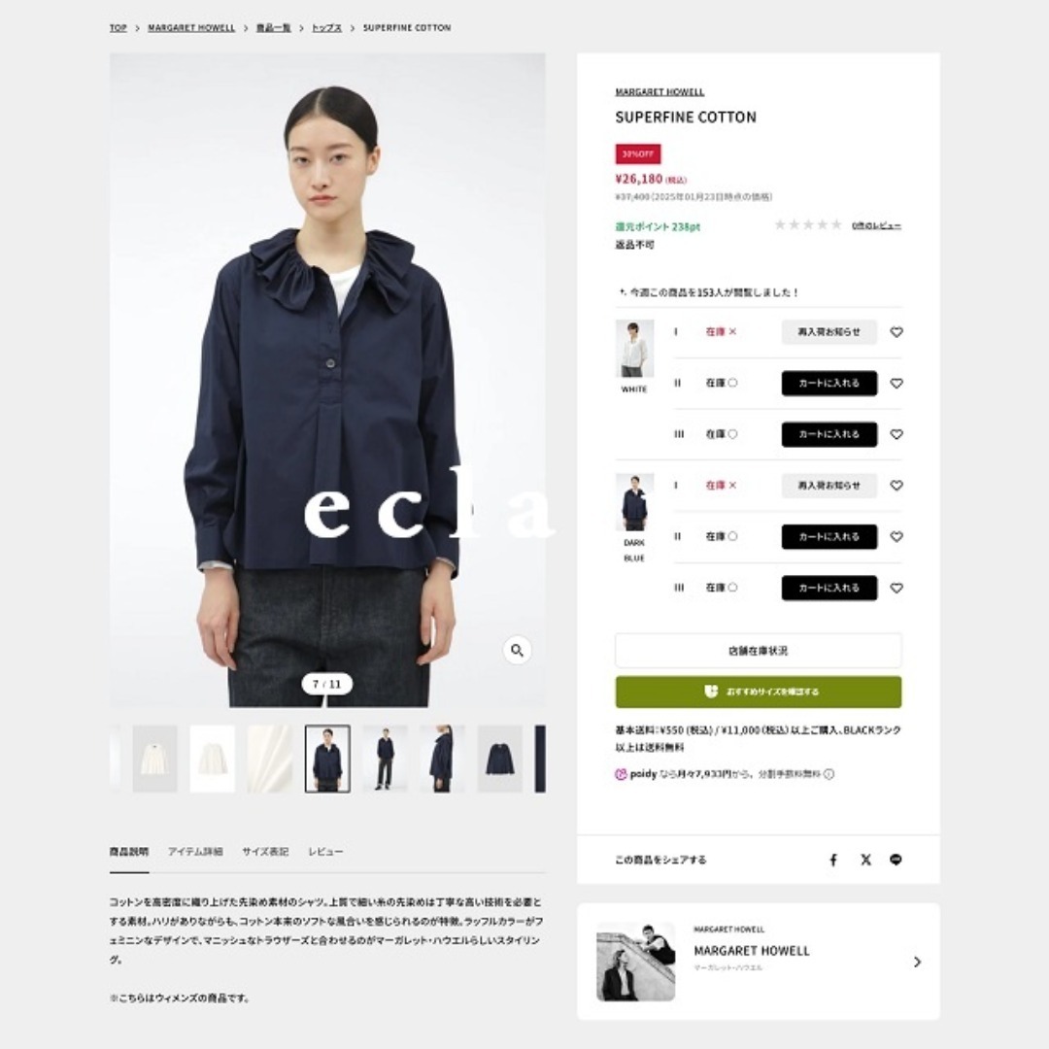Favorite Dark Blue size I heart icon
Screen dimensions: 1049x1049
[897, 486]
